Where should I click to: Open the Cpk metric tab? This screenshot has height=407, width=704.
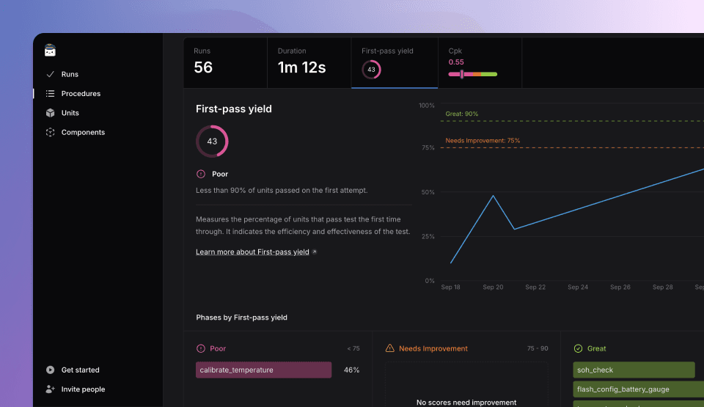[x=480, y=62]
